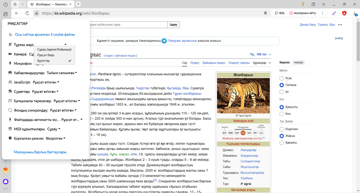The width and height of the screenshot is (360, 193).
Task: Expand the 195 тіл language list
Action: pyautogui.click(x=261, y=54)
